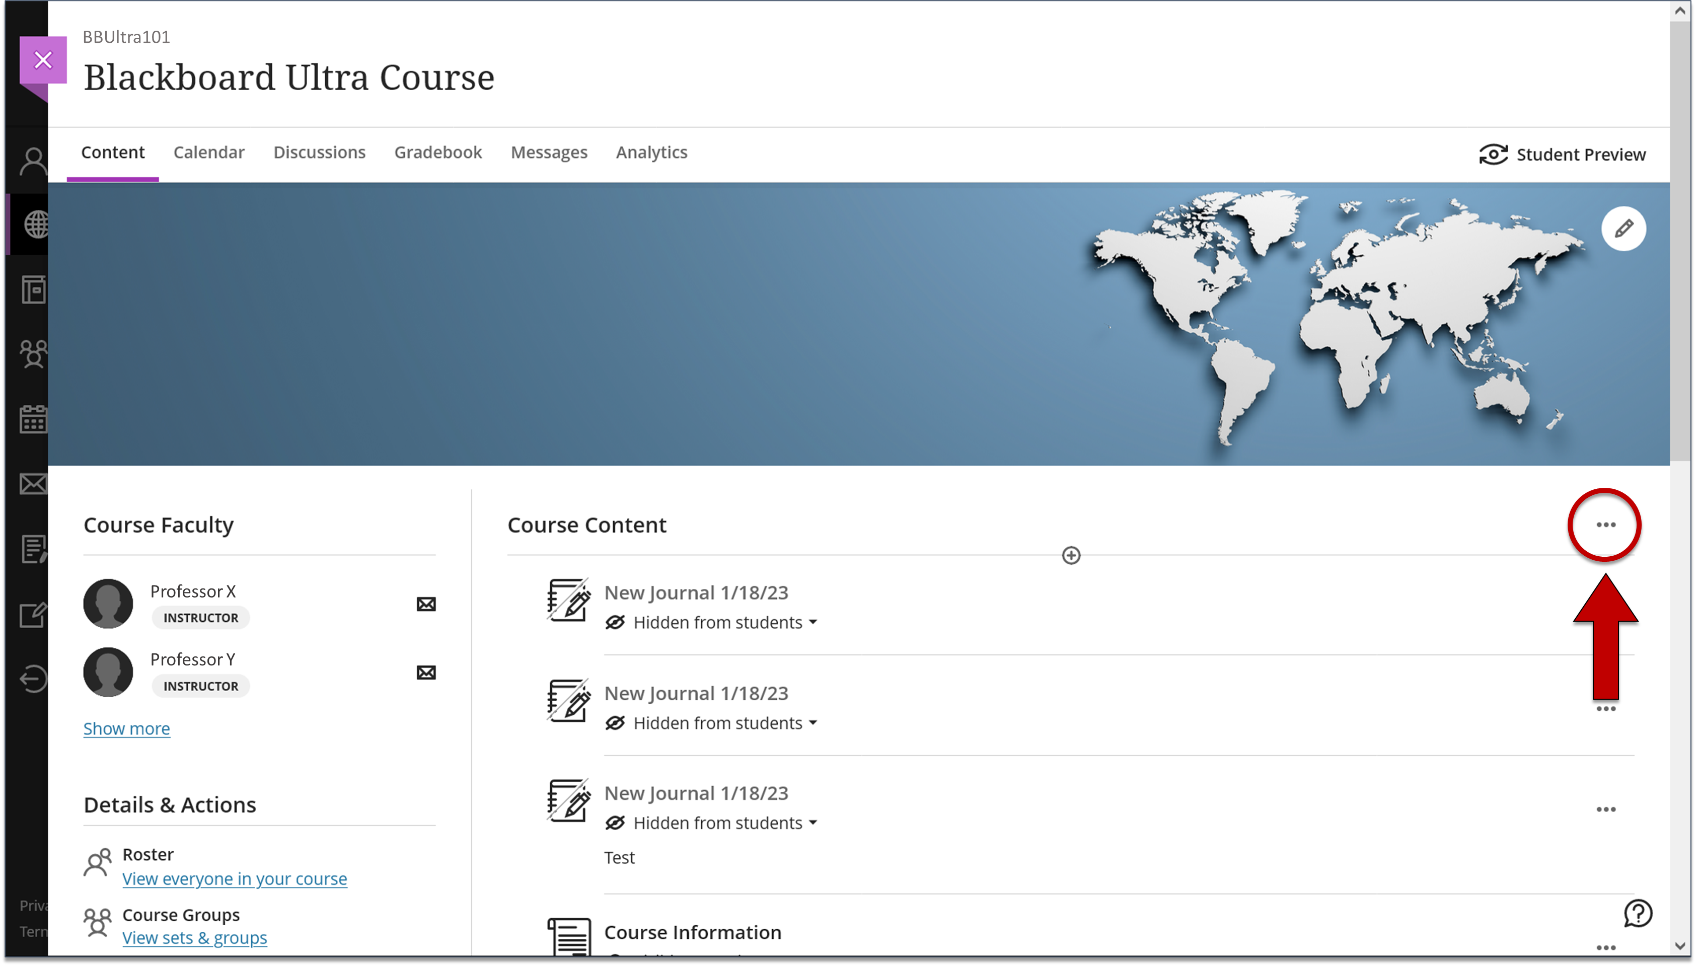Click the Course Information document icon
The image size is (1696, 966).
[569, 937]
